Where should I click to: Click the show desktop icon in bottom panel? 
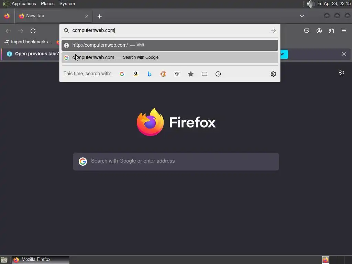point(4,260)
